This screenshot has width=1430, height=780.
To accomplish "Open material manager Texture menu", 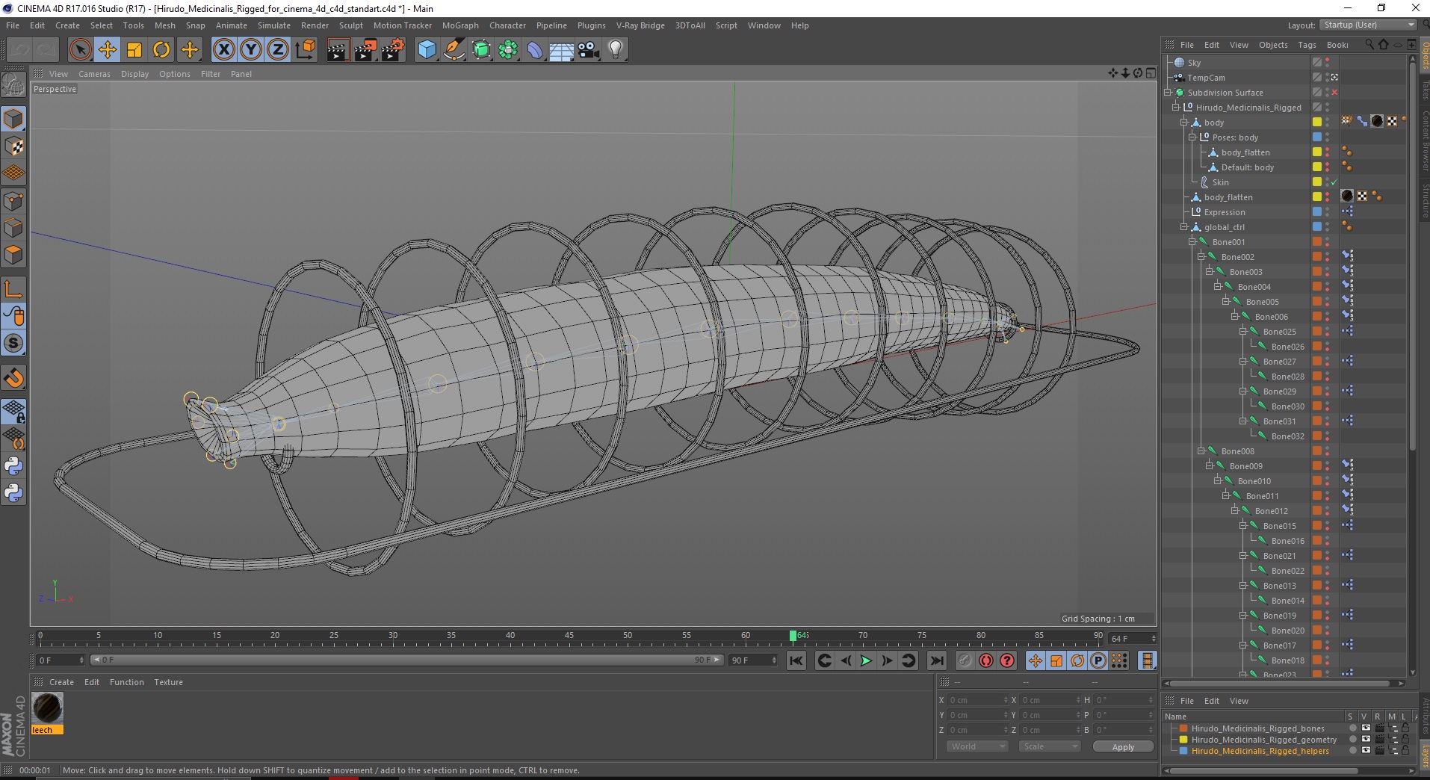I will (168, 682).
